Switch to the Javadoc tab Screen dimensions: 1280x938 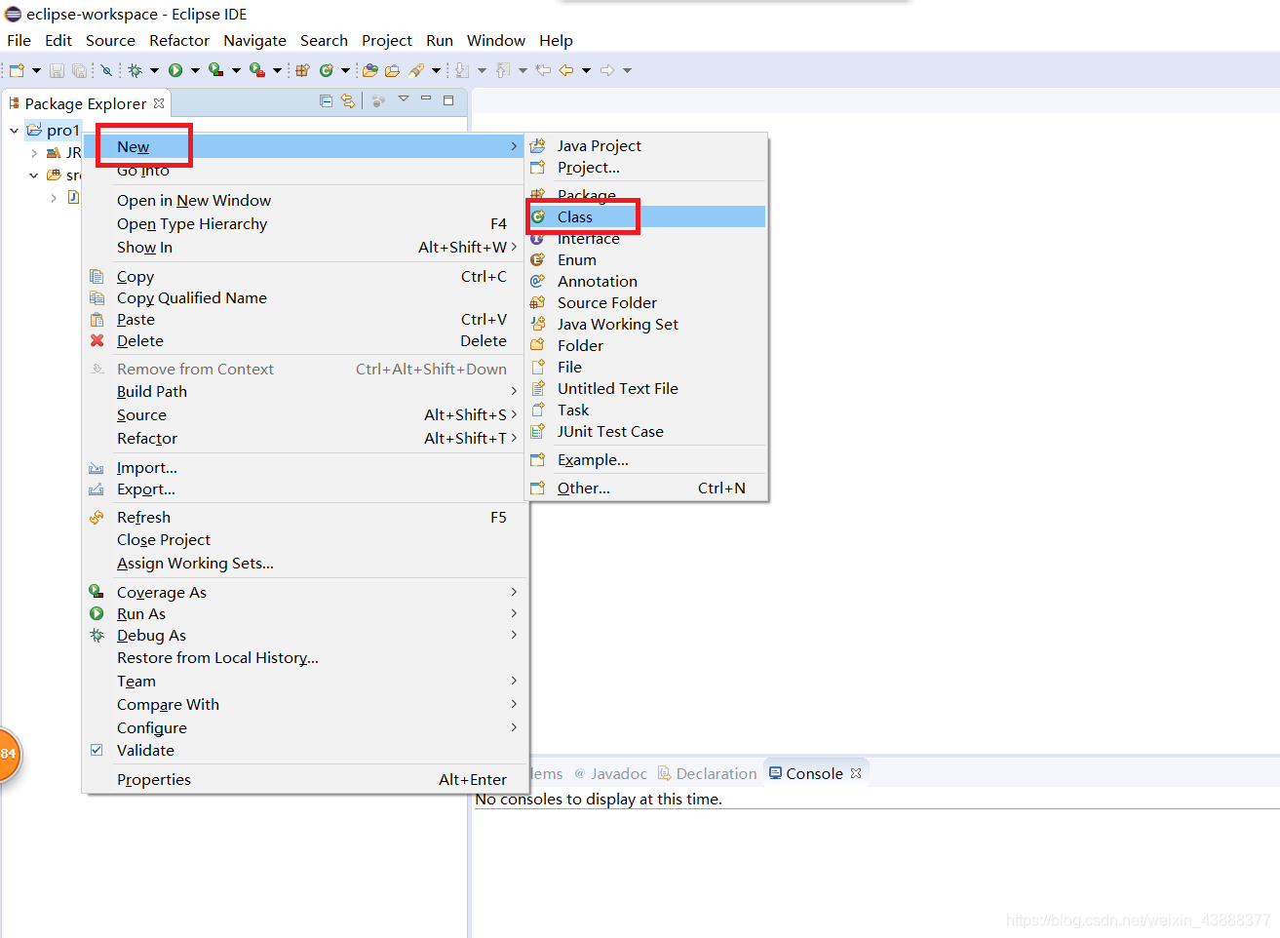tap(611, 773)
